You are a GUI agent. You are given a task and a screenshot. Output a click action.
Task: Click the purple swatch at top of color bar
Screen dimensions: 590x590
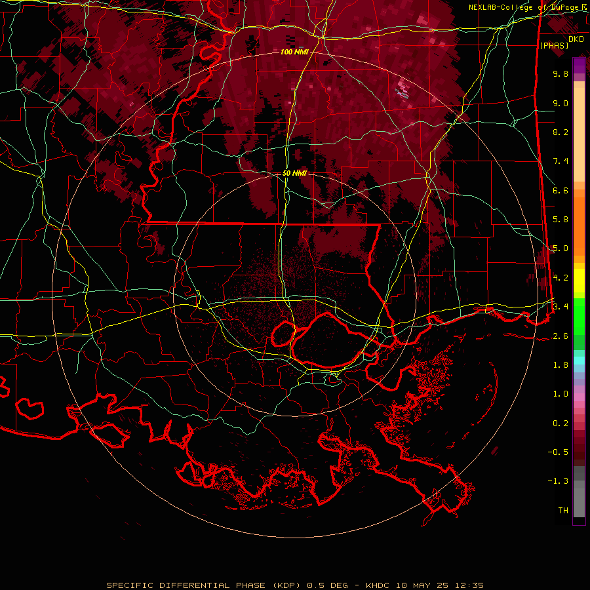pyautogui.click(x=579, y=66)
